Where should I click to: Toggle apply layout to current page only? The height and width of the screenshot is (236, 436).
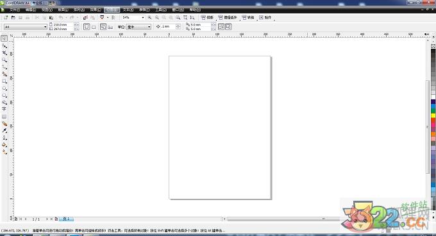coord(110,27)
